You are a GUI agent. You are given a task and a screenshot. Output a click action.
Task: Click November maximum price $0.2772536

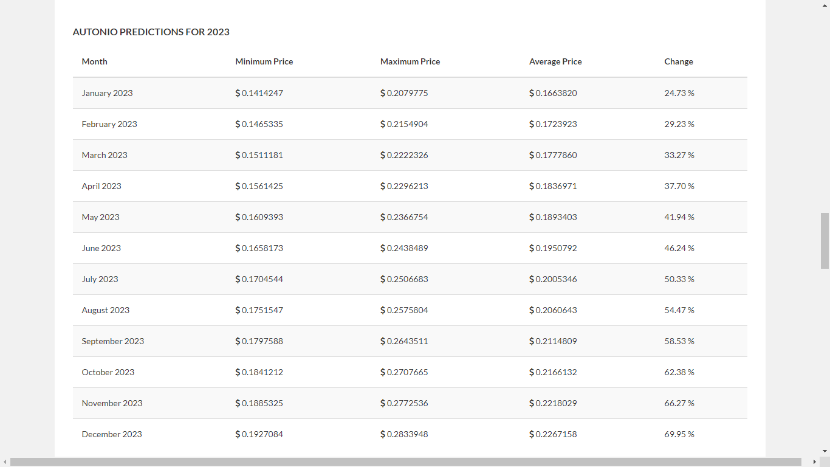405,403
